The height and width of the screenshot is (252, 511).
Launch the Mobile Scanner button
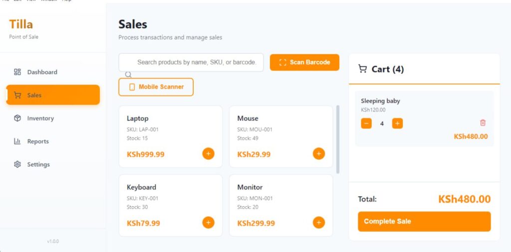tap(156, 87)
